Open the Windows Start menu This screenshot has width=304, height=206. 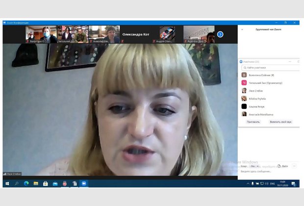(x=7, y=183)
